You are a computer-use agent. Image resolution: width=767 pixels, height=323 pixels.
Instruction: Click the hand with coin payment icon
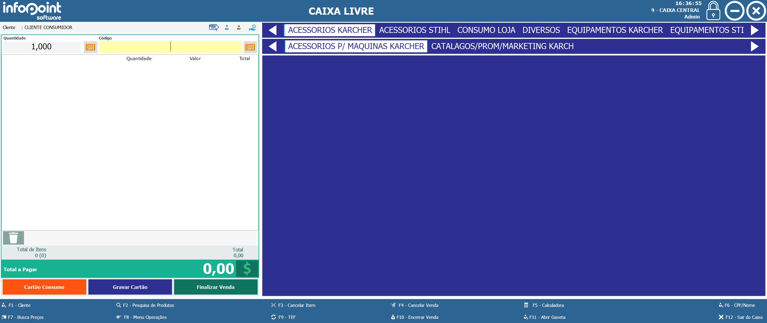(x=253, y=28)
